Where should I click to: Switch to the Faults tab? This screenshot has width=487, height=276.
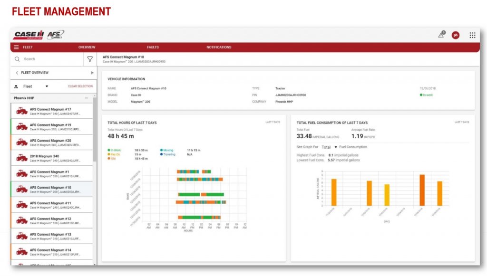tap(153, 47)
